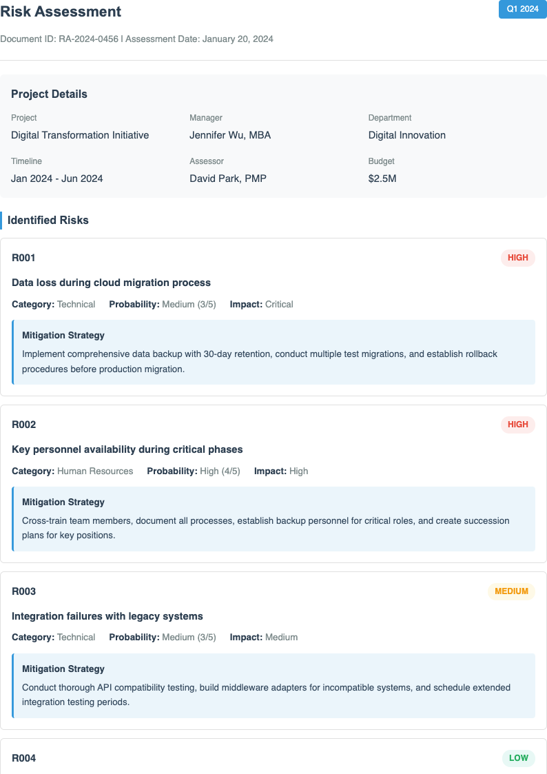Select the LOW badge on risk R004
Viewport: 547px width, 774px height.
click(x=518, y=758)
